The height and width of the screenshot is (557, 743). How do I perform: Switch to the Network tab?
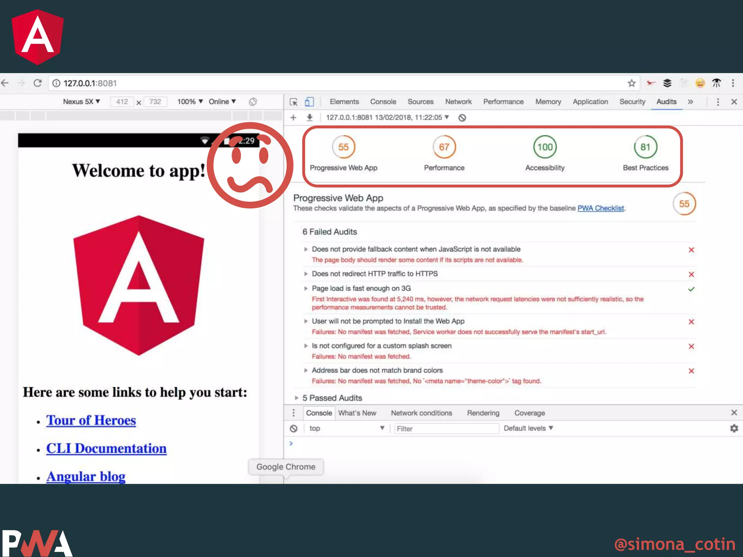(458, 102)
